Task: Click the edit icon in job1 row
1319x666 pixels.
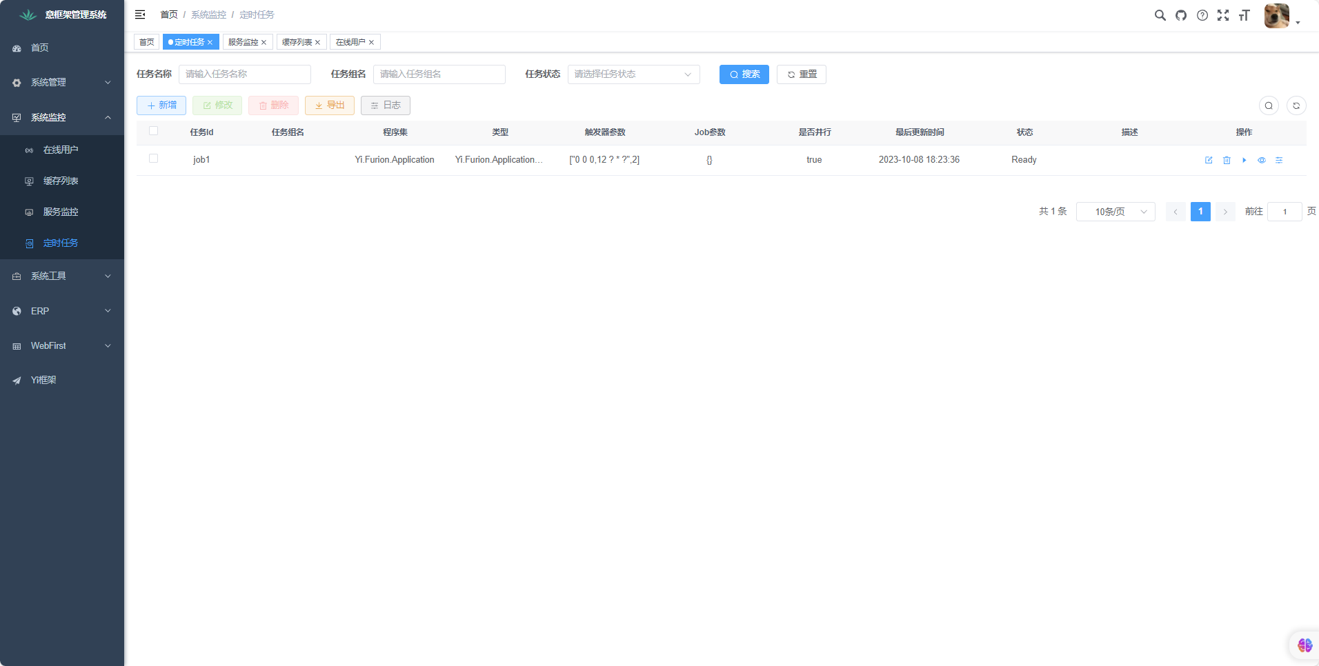Action: pyautogui.click(x=1209, y=160)
